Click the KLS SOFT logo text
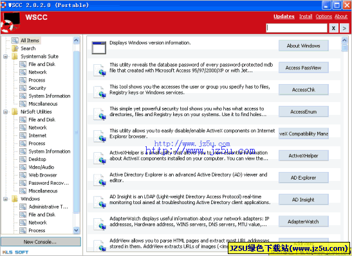Screen dimensions: 352x256 [x=15, y=252]
